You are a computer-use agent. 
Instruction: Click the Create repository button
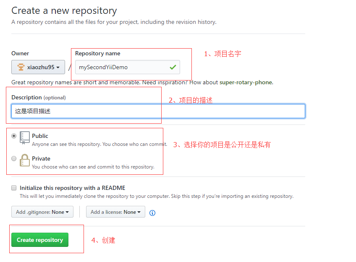pyautogui.click(x=40, y=240)
